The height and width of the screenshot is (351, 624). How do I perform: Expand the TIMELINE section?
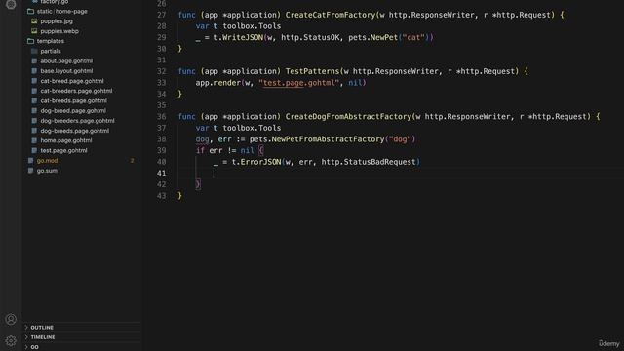(43, 337)
